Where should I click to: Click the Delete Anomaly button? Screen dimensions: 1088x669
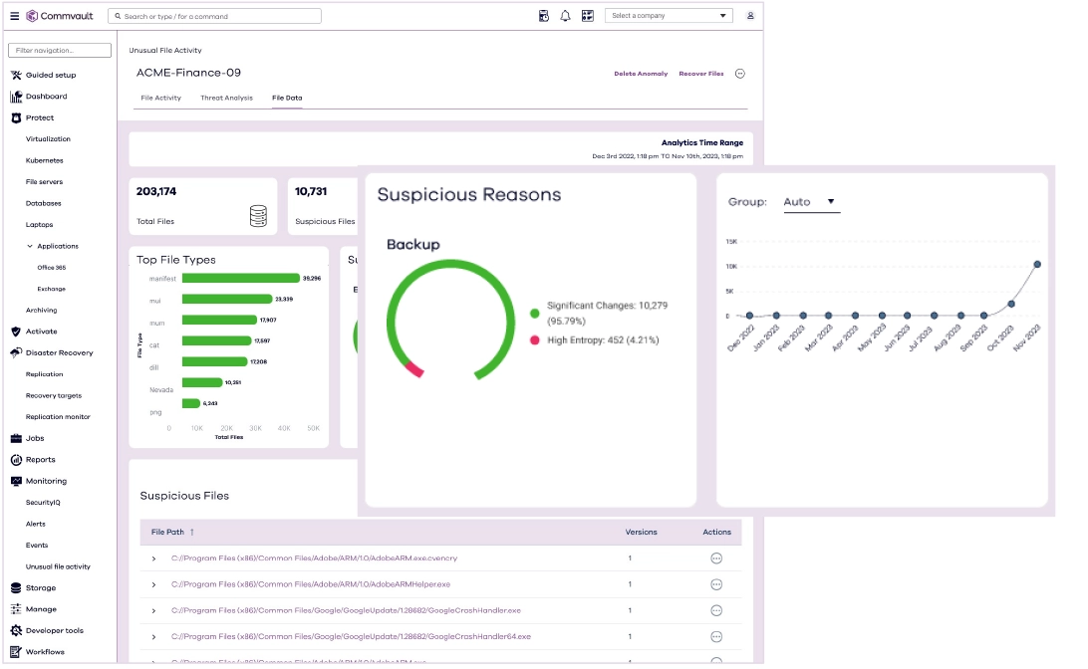pyautogui.click(x=641, y=74)
